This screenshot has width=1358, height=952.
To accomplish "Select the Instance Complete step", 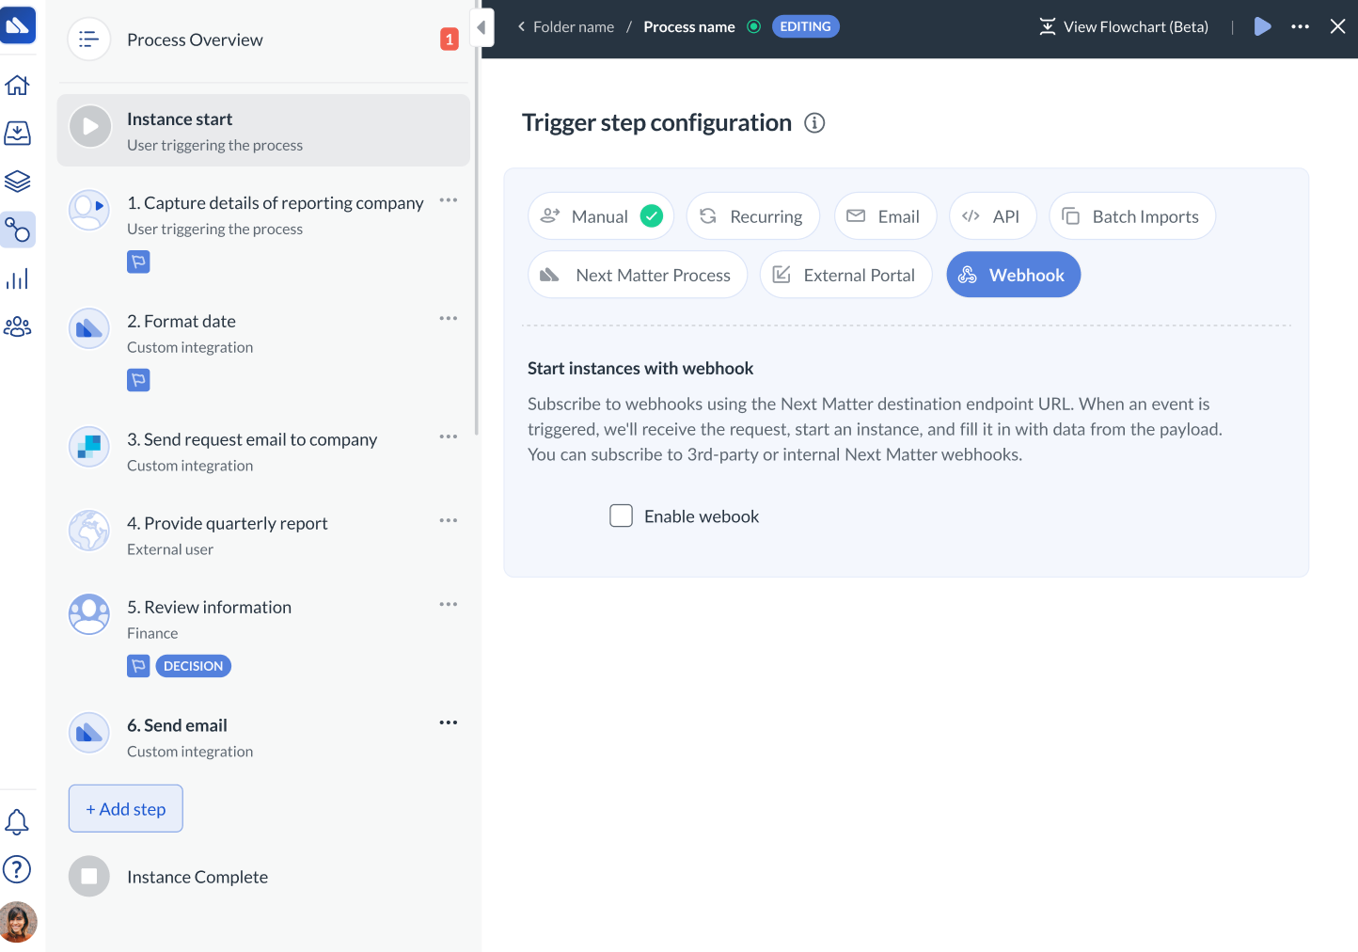I will coord(197,877).
